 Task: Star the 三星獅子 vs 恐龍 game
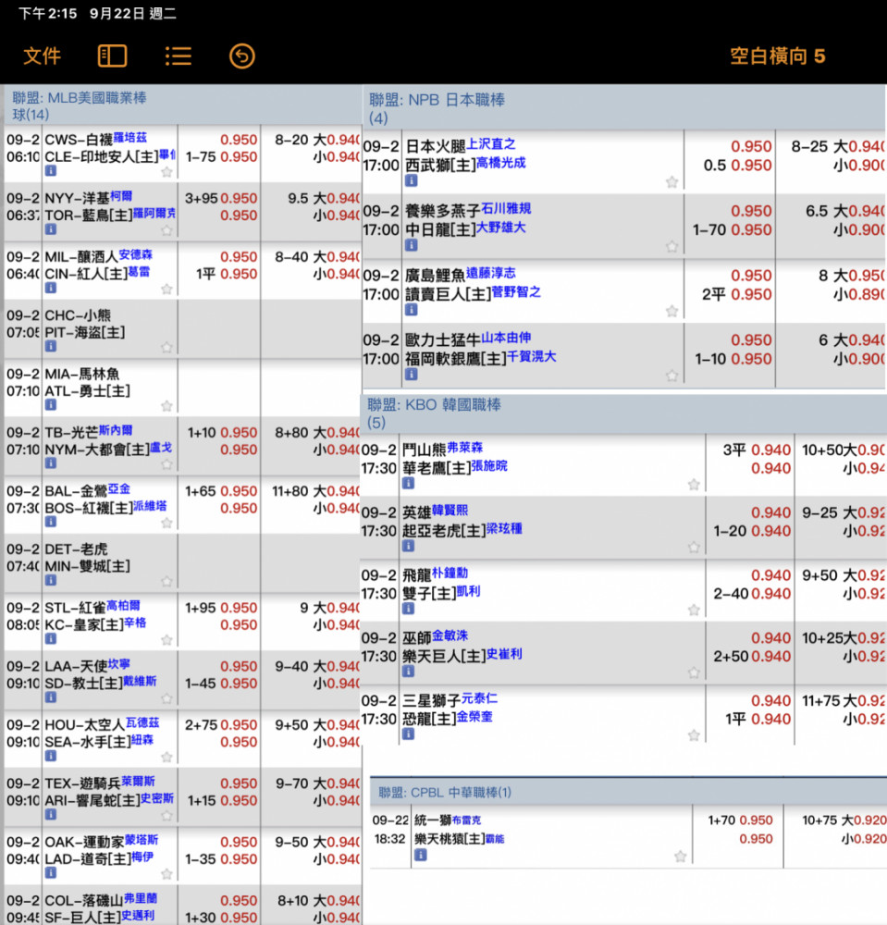click(x=694, y=735)
